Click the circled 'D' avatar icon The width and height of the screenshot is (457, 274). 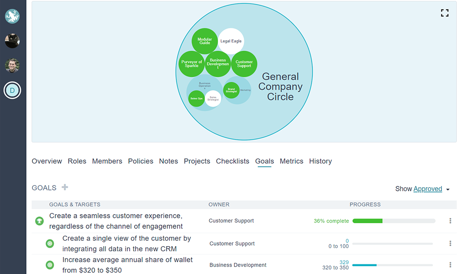click(x=12, y=90)
